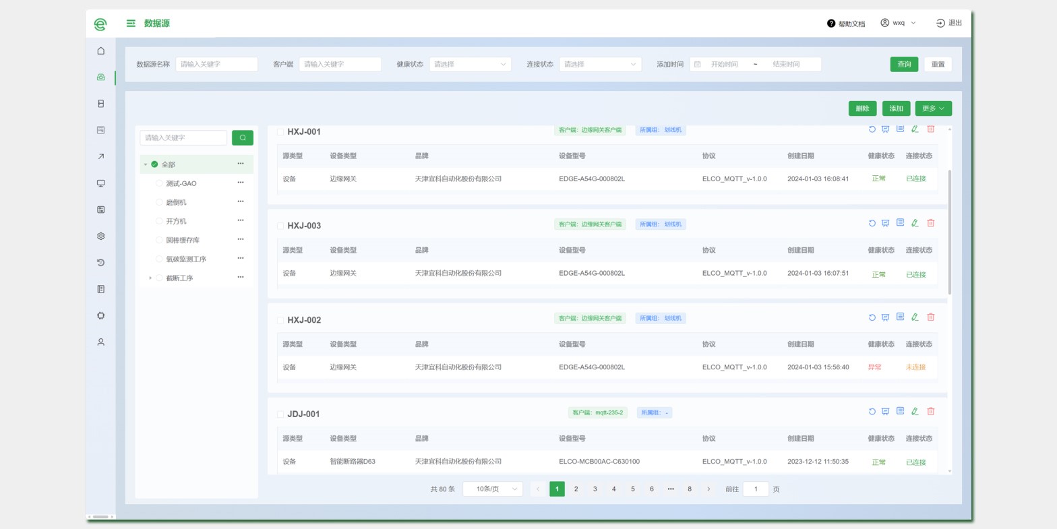Select the 圆棒缓存库 radio button
The width and height of the screenshot is (1057, 529).
159,240
